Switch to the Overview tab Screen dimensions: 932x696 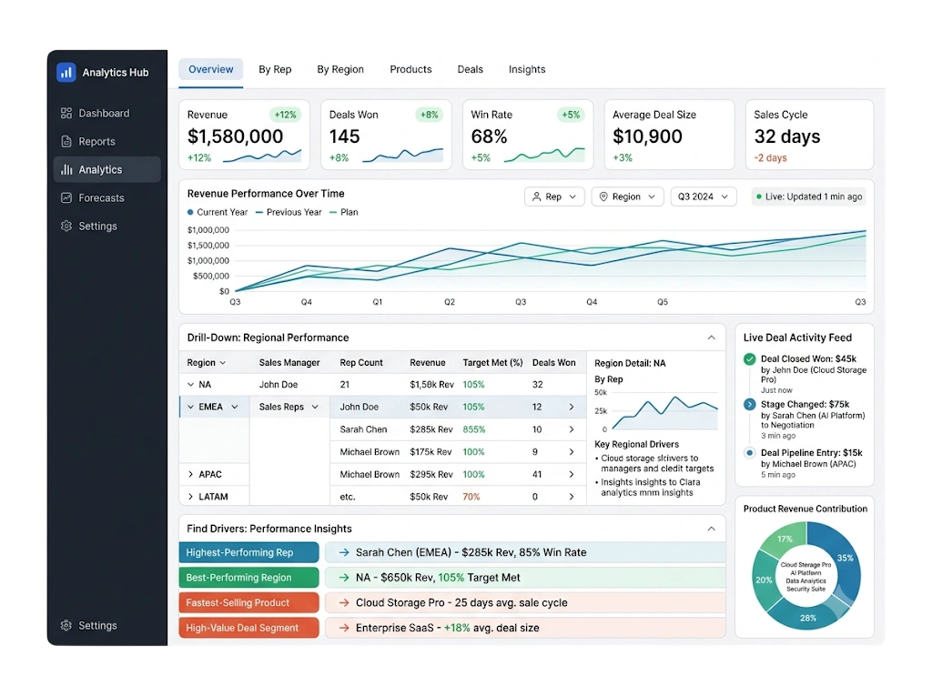211,69
